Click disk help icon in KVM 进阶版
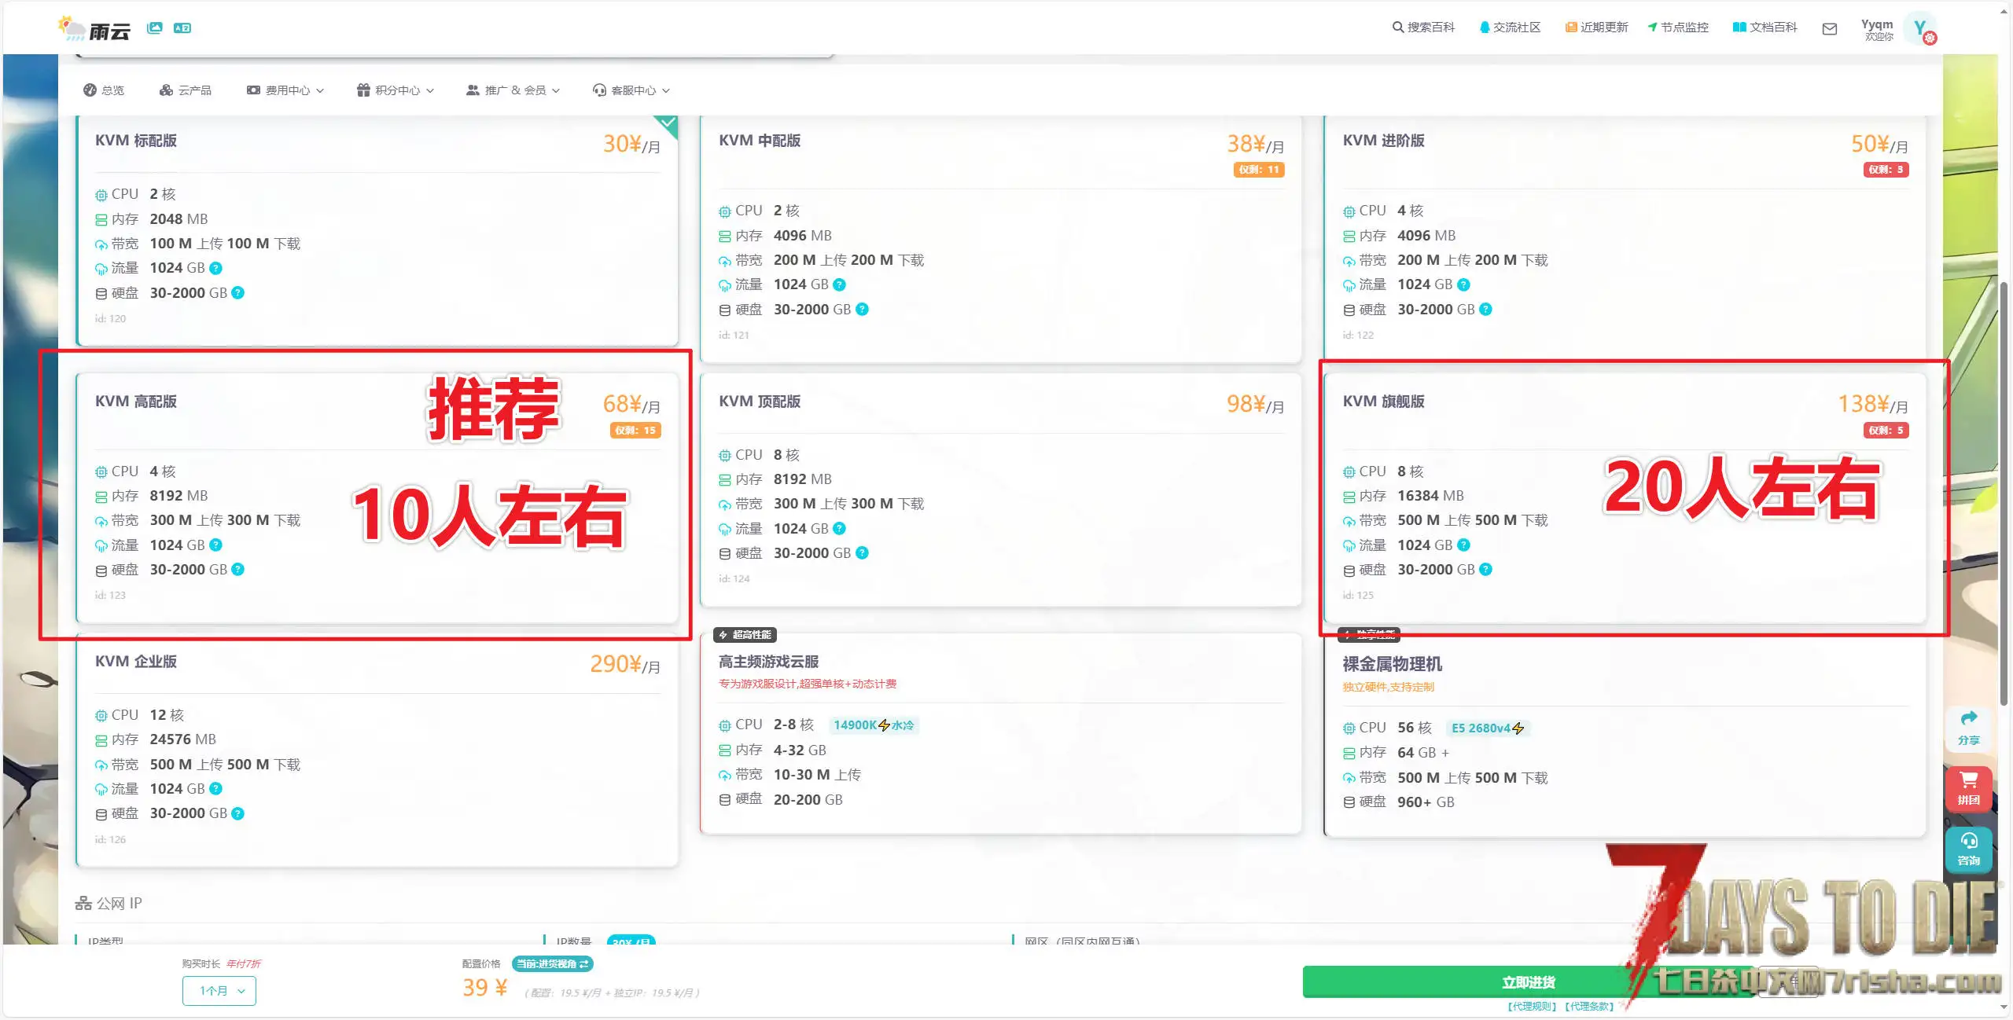 point(1485,309)
